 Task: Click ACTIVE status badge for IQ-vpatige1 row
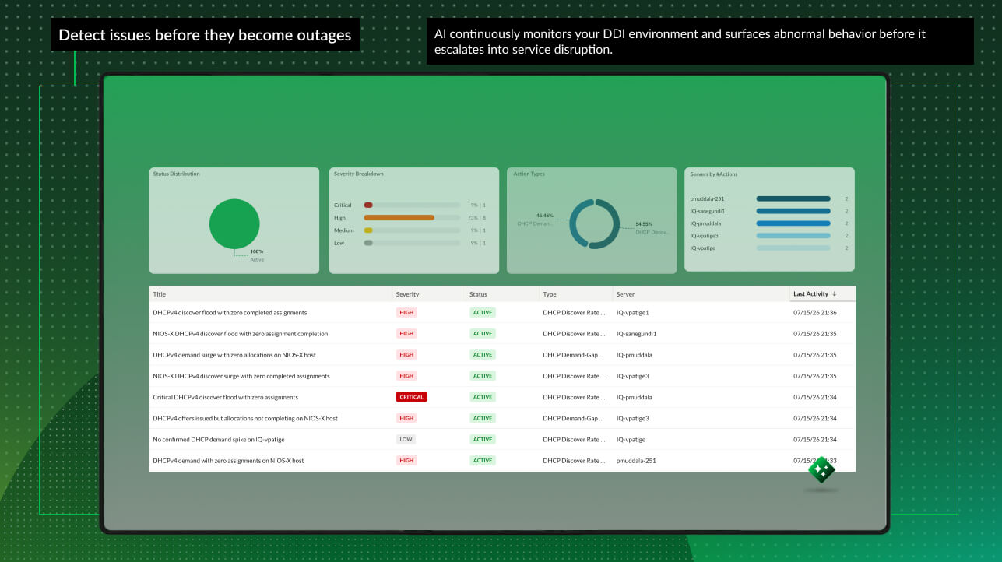(x=483, y=312)
